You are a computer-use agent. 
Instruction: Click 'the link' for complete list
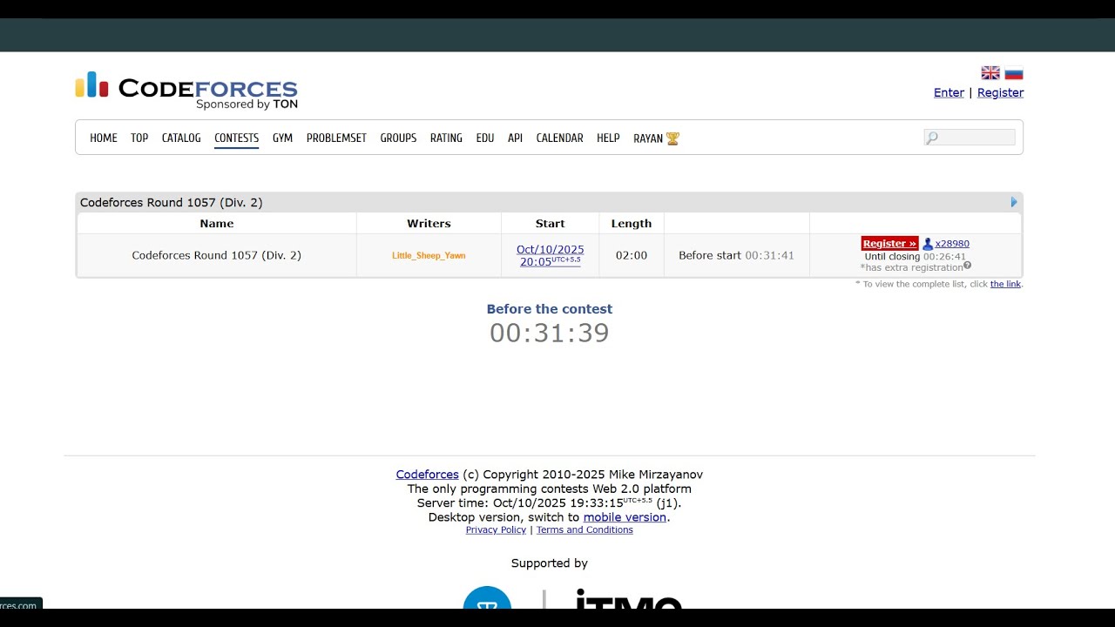pos(1005,284)
